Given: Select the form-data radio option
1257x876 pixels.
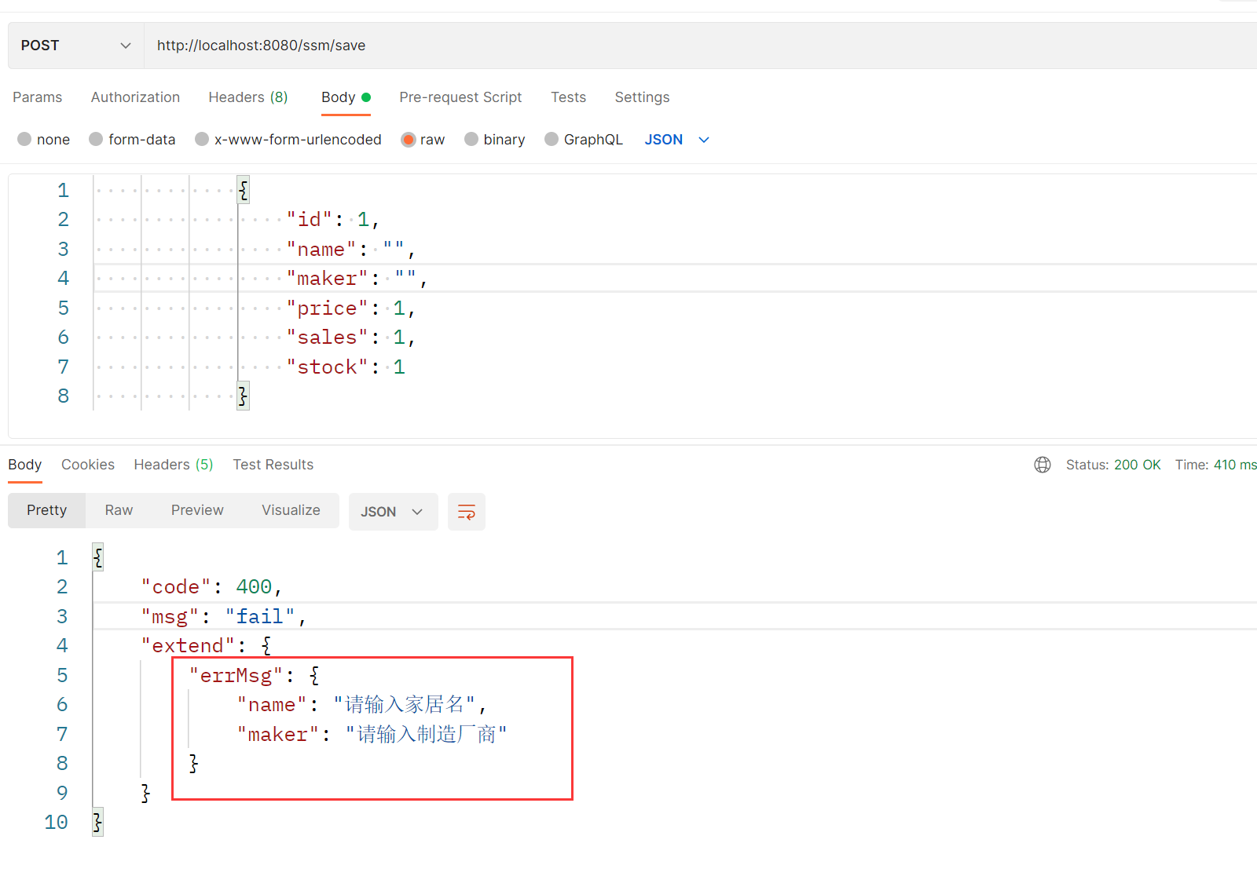Looking at the screenshot, I should 132,140.
